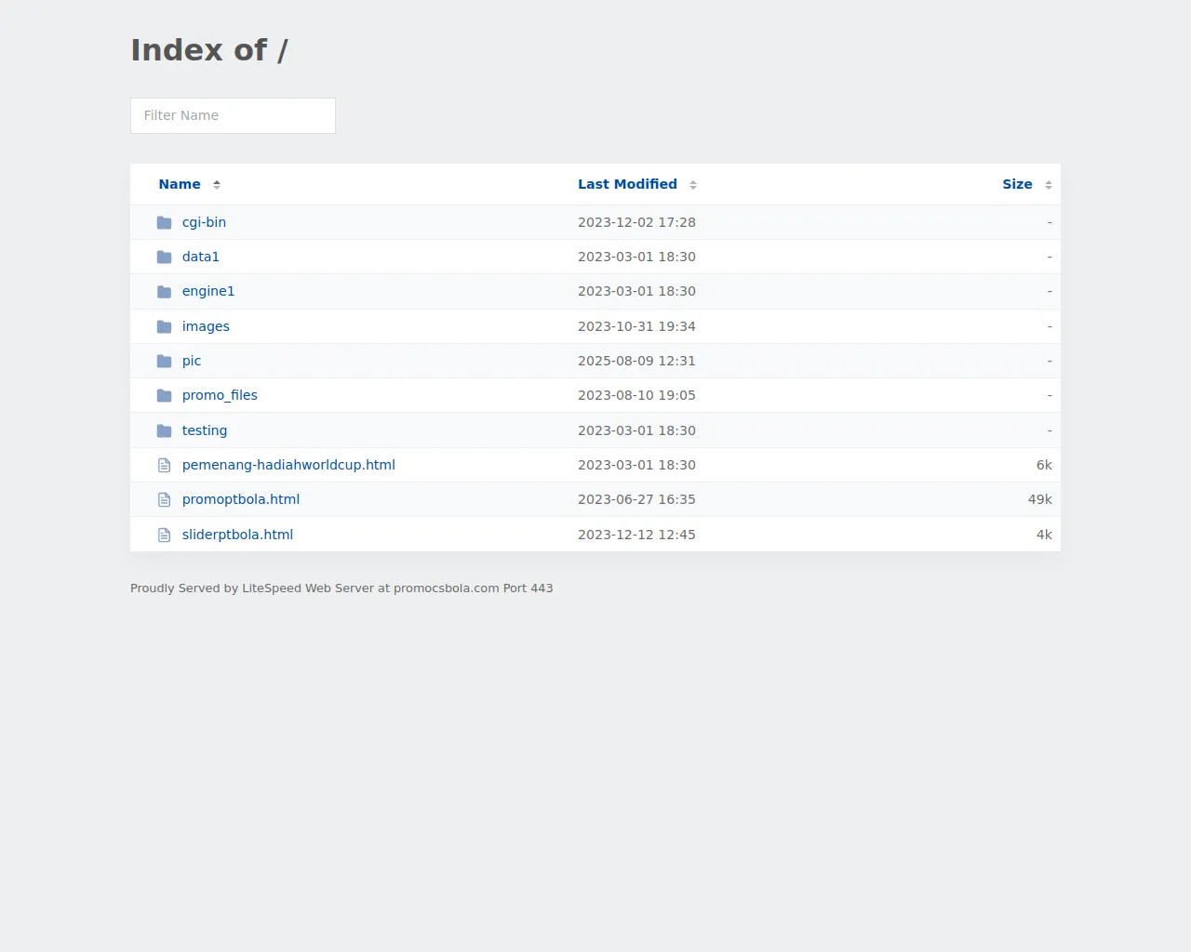Open the testing directory link
The width and height of the screenshot is (1191, 952).
click(205, 430)
